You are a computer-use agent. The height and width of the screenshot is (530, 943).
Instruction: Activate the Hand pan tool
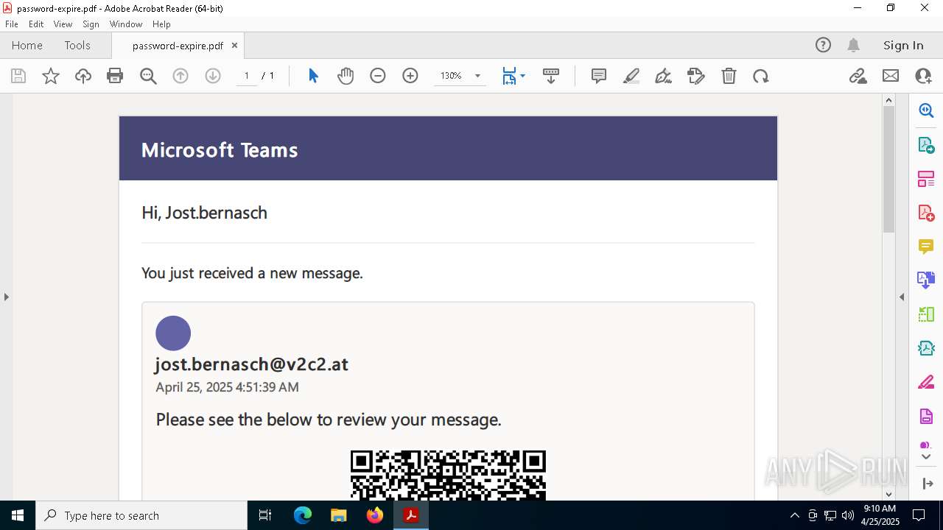click(x=346, y=76)
